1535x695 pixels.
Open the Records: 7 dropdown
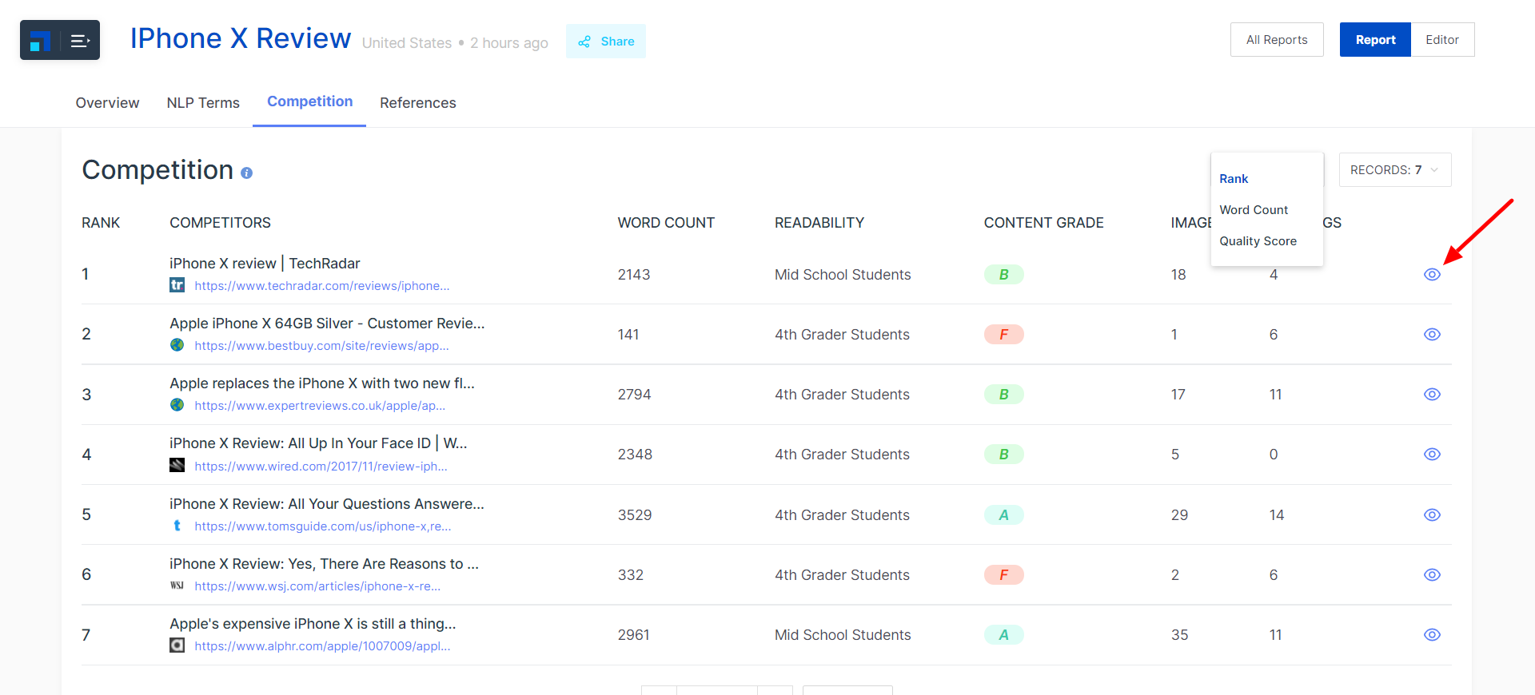(x=1395, y=169)
